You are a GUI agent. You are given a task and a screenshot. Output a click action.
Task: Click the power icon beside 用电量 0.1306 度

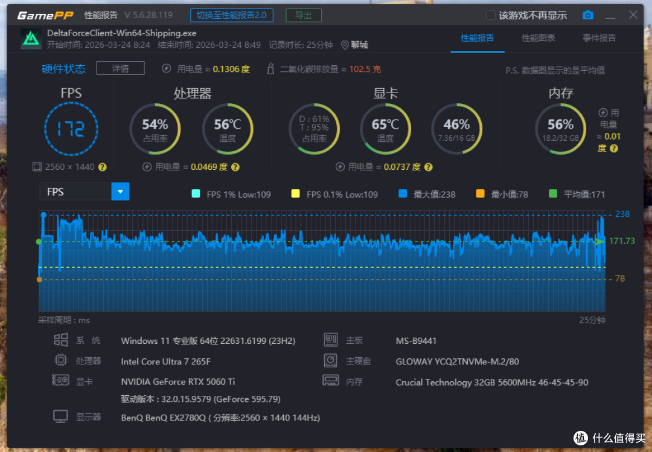167,69
